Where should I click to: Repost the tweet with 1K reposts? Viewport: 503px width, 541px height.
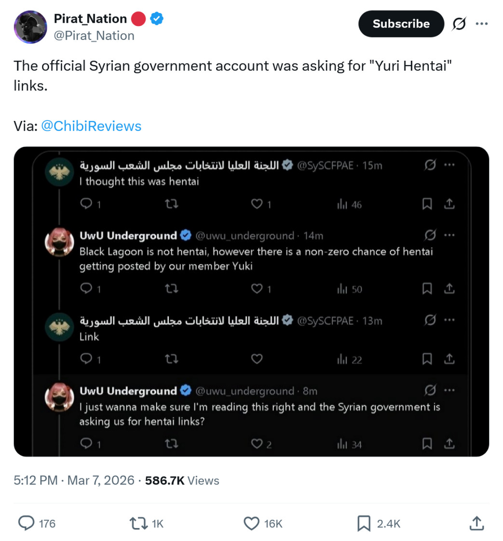146,523
